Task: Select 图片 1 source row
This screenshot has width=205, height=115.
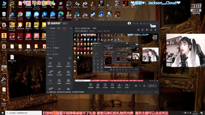Action: click(x=59, y=38)
